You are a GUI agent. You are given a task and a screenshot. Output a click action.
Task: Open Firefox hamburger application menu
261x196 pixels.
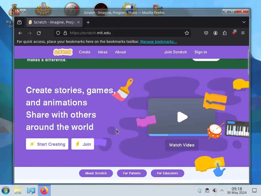point(243,33)
